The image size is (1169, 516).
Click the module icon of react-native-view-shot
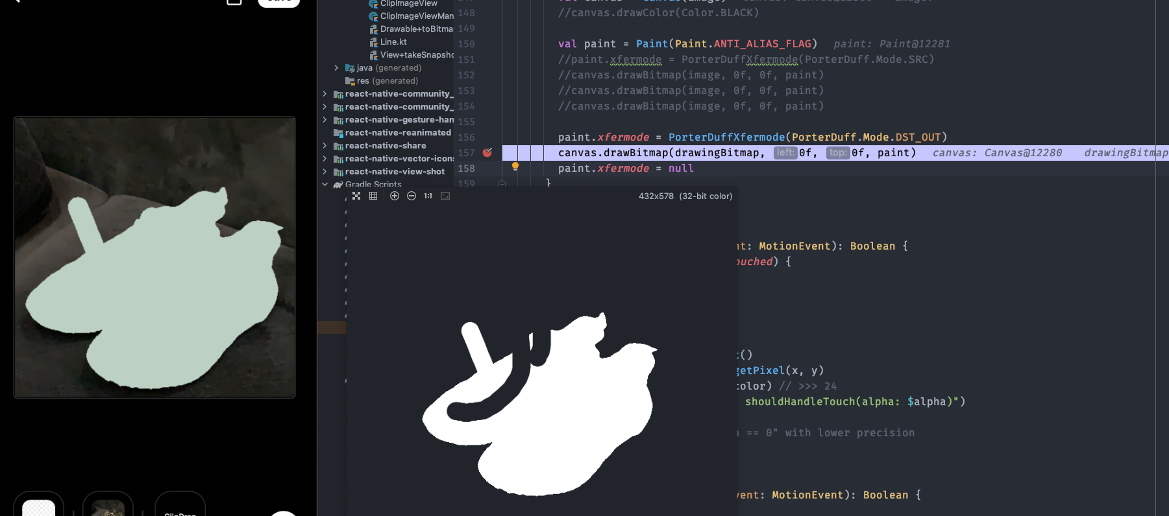[338, 172]
